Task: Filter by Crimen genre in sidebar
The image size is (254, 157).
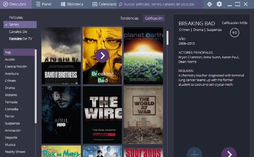Action: (x=10, y=81)
